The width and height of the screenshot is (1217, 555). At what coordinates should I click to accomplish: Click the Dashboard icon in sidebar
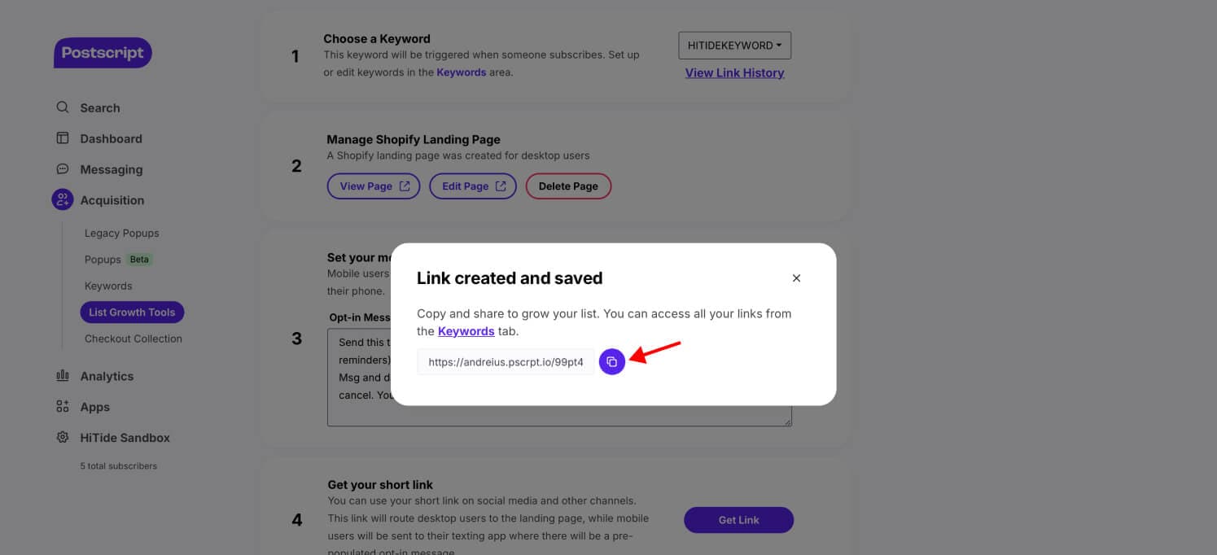pos(63,138)
